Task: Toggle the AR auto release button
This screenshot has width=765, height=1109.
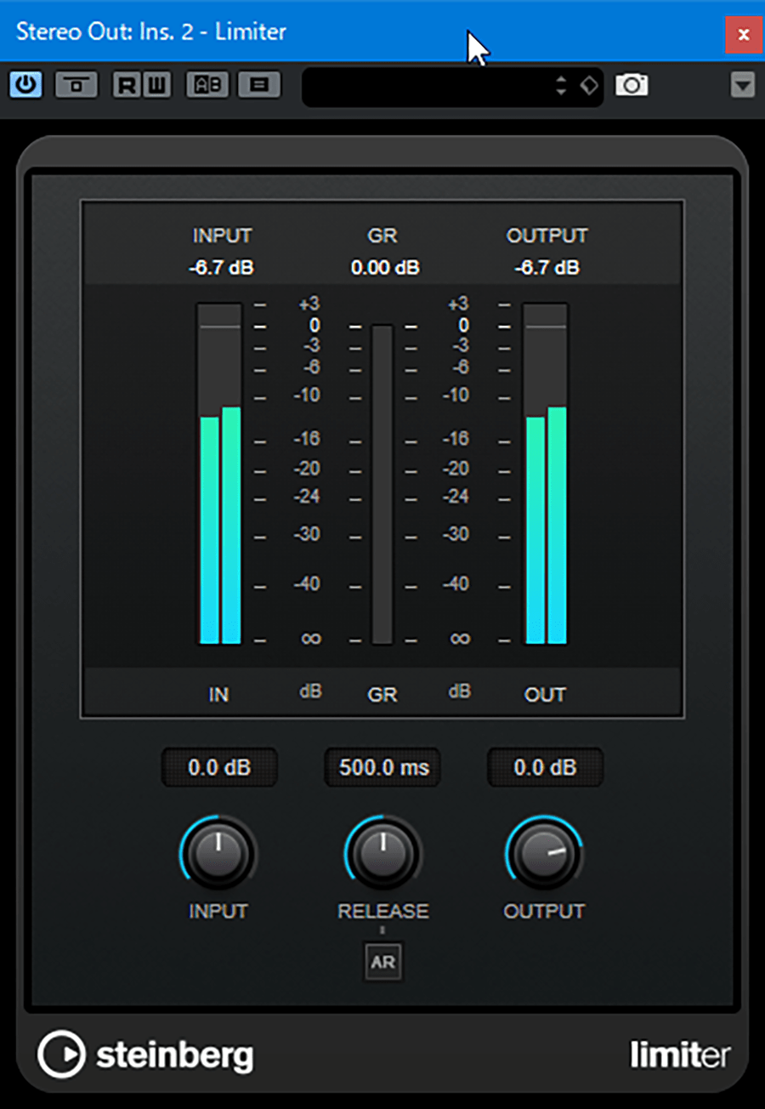Action: pyautogui.click(x=382, y=963)
